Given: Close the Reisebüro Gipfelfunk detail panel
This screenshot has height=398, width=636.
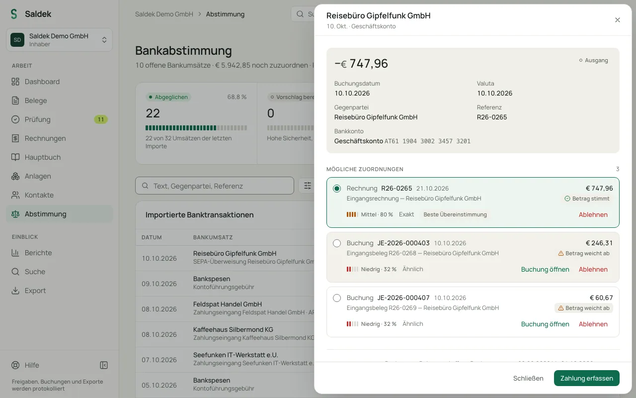Looking at the screenshot, I should [618, 20].
